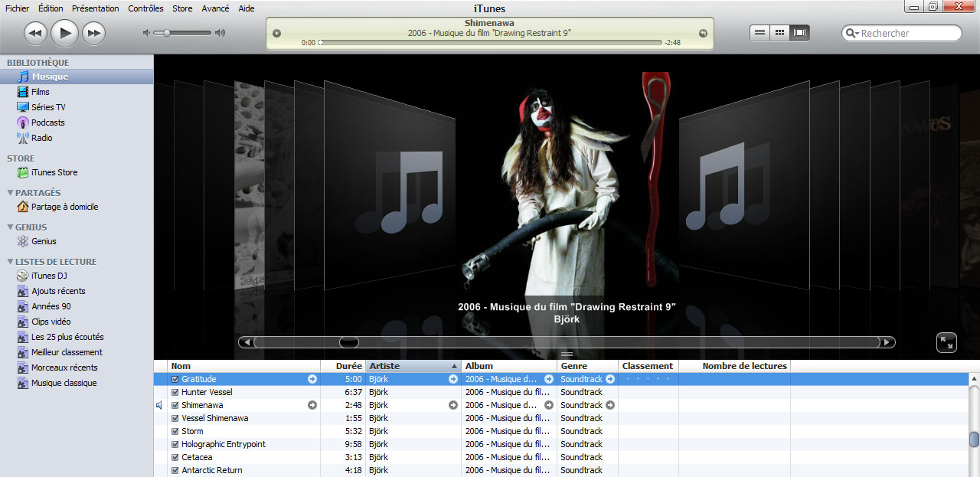Click the Rechercher search field
Image resolution: width=980 pixels, height=477 pixels.
(902, 33)
